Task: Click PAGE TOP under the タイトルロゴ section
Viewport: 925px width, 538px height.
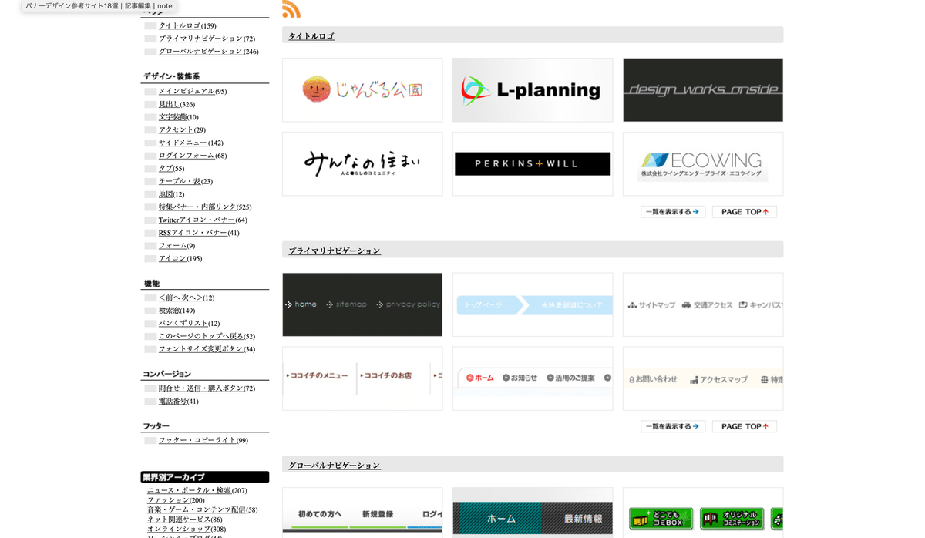Action: tap(745, 212)
